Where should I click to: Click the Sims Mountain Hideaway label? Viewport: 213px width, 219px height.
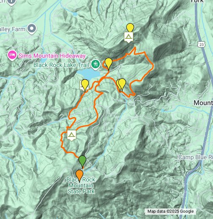(52, 56)
